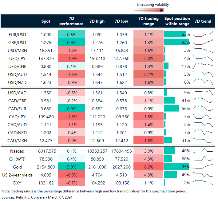The height and width of the screenshot is (201, 218).
Task: Select the CAD/MXN 7D trend sparkline
Action: point(203,140)
